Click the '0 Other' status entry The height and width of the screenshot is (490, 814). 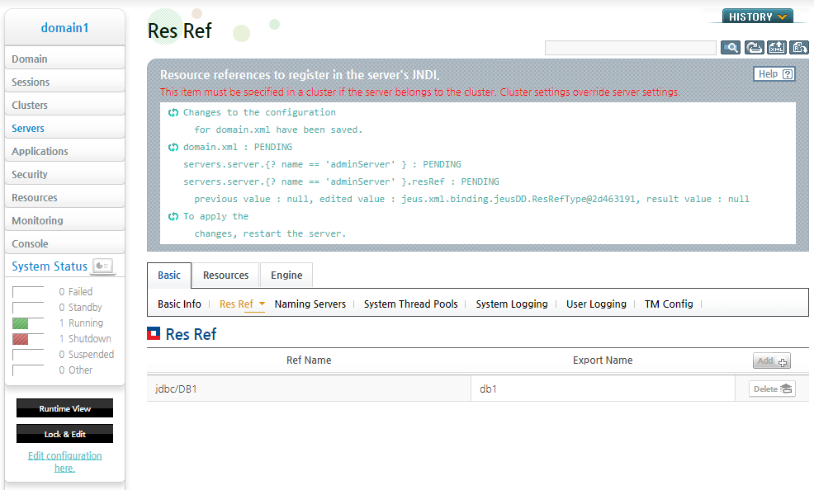point(76,370)
